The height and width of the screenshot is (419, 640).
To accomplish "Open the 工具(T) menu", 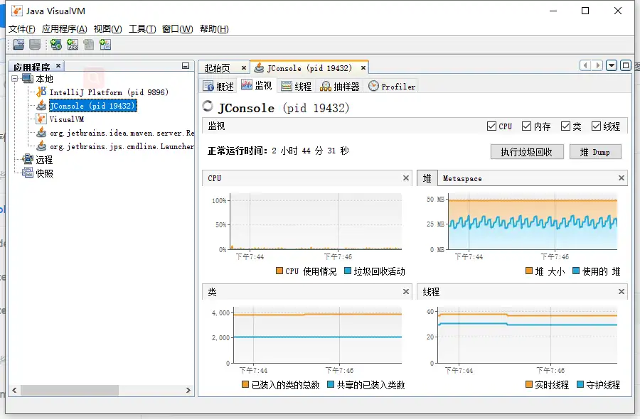I will [142, 29].
